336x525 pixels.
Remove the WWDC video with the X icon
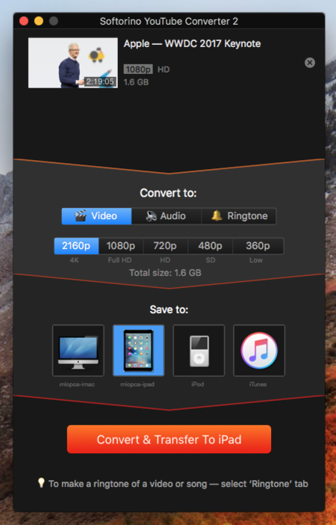(x=310, y=63)
